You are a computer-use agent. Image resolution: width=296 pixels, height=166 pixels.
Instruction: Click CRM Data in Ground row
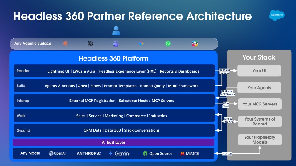[92, 130]
